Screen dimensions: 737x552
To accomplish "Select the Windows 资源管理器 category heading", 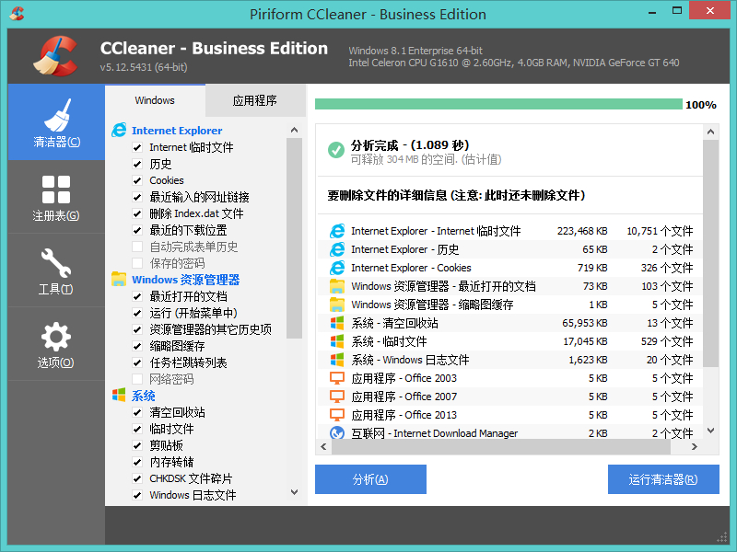I will (186, 280).
